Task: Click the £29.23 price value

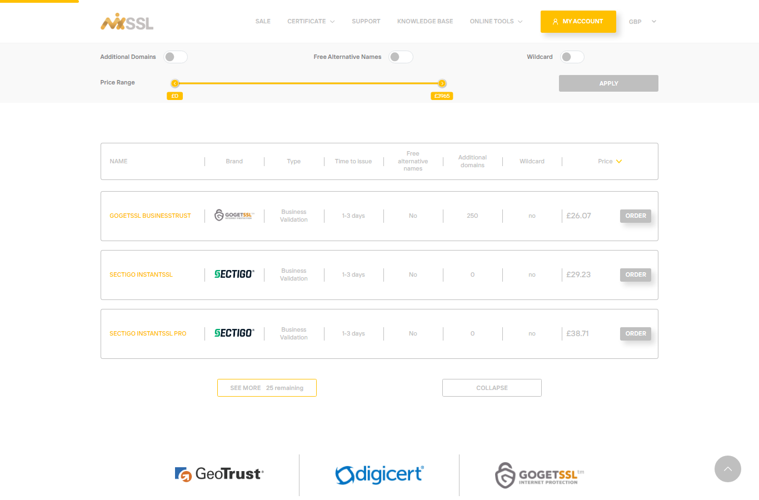Action: [x=578, y=274]
